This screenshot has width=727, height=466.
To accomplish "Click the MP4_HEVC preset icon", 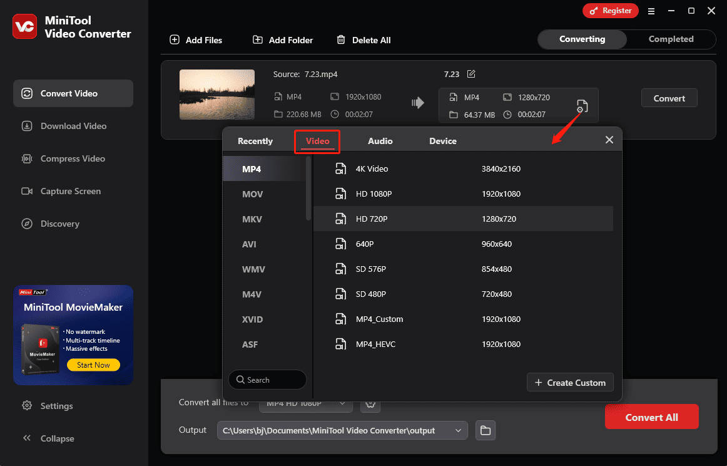I will (x=341, y=344).
